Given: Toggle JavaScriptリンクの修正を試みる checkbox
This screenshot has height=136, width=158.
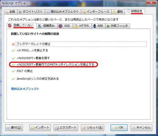Looking at the screenshot, I should point(13,79).
